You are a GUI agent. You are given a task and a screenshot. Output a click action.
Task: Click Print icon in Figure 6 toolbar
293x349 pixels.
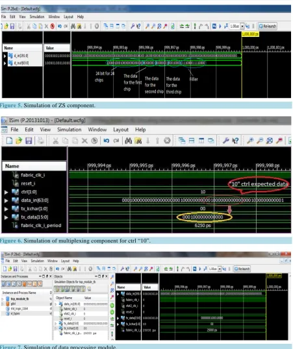click(x=40, y=141)
